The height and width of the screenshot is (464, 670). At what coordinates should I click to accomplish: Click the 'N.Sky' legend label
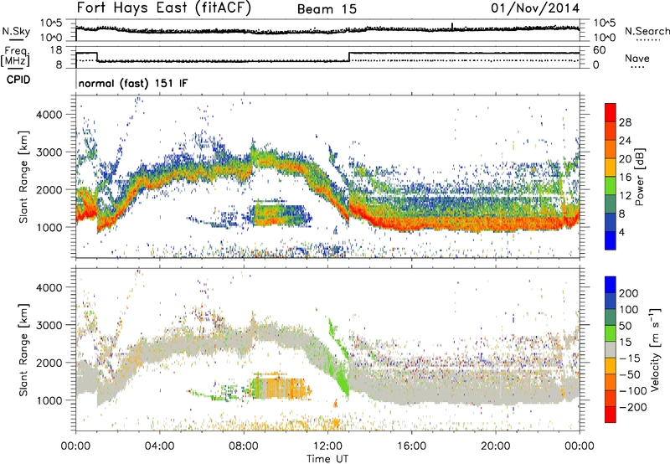pyautogui.click(x=16, y=31)
